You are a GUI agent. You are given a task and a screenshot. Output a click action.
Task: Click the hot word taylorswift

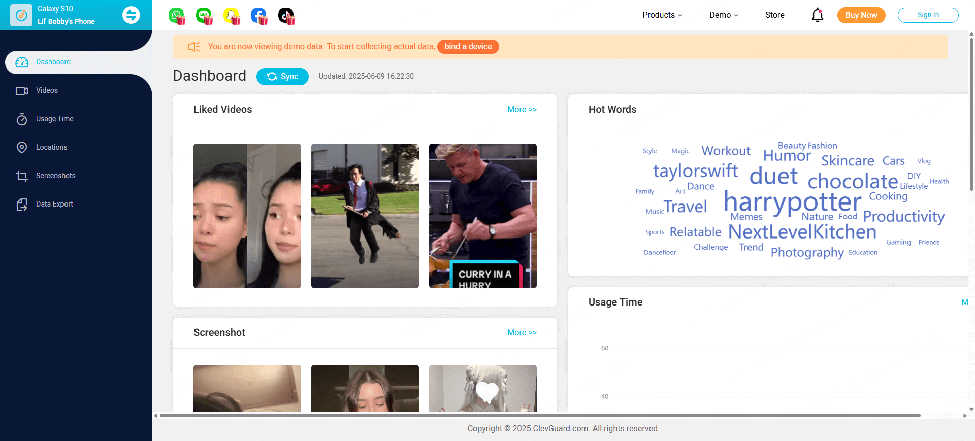coord(695,172)
